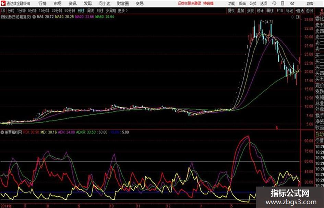This screenshot has height=208, width=324.
Task: Open the 多周期 multi-period view
Action: 111,11
